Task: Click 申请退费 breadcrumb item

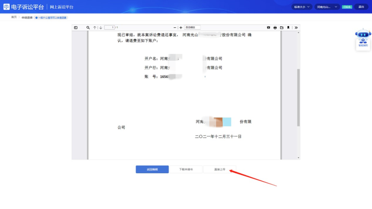Action: pyautogui.click(x=27, y=17)
